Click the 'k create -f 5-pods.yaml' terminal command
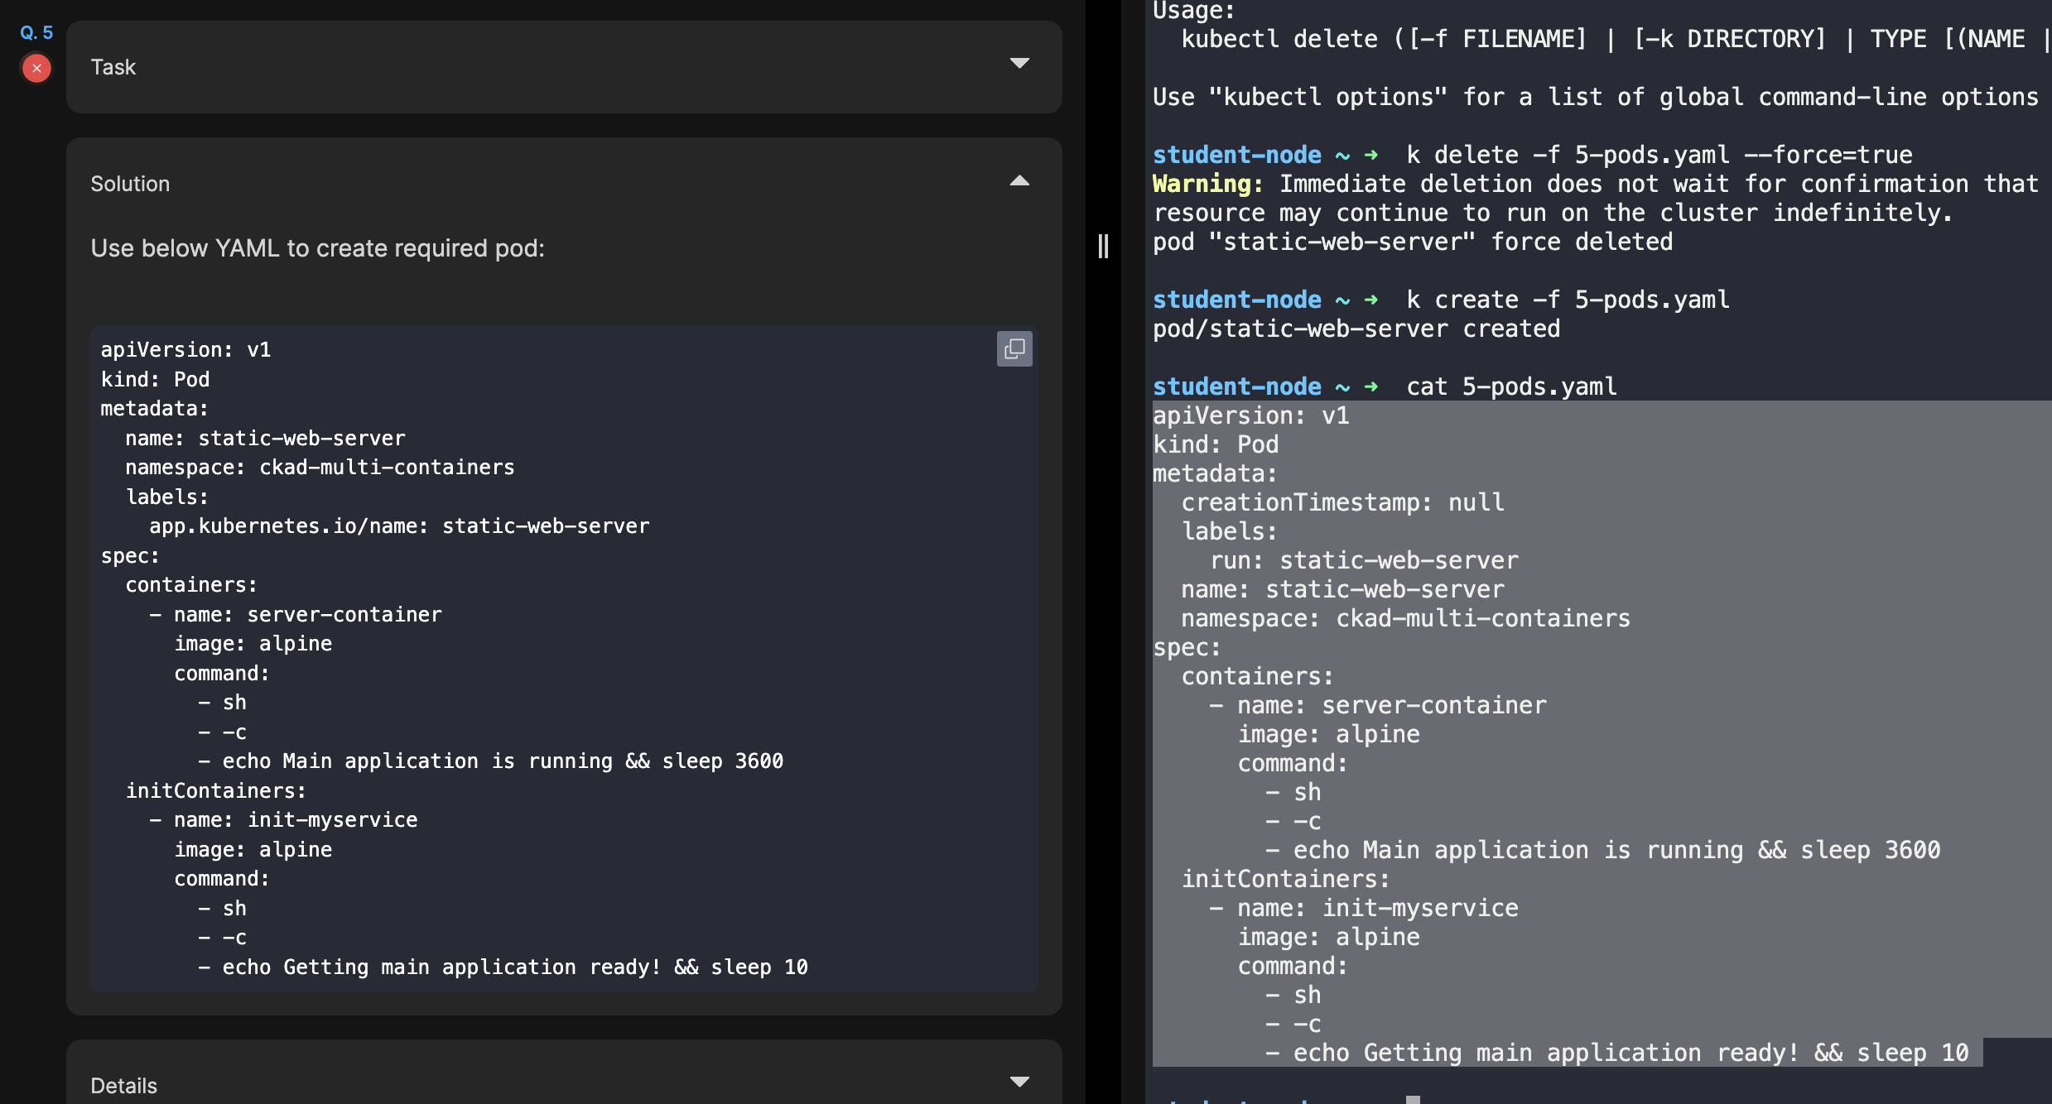2052x1104 pixels. pyautogui.click(x=1568, y=300)
